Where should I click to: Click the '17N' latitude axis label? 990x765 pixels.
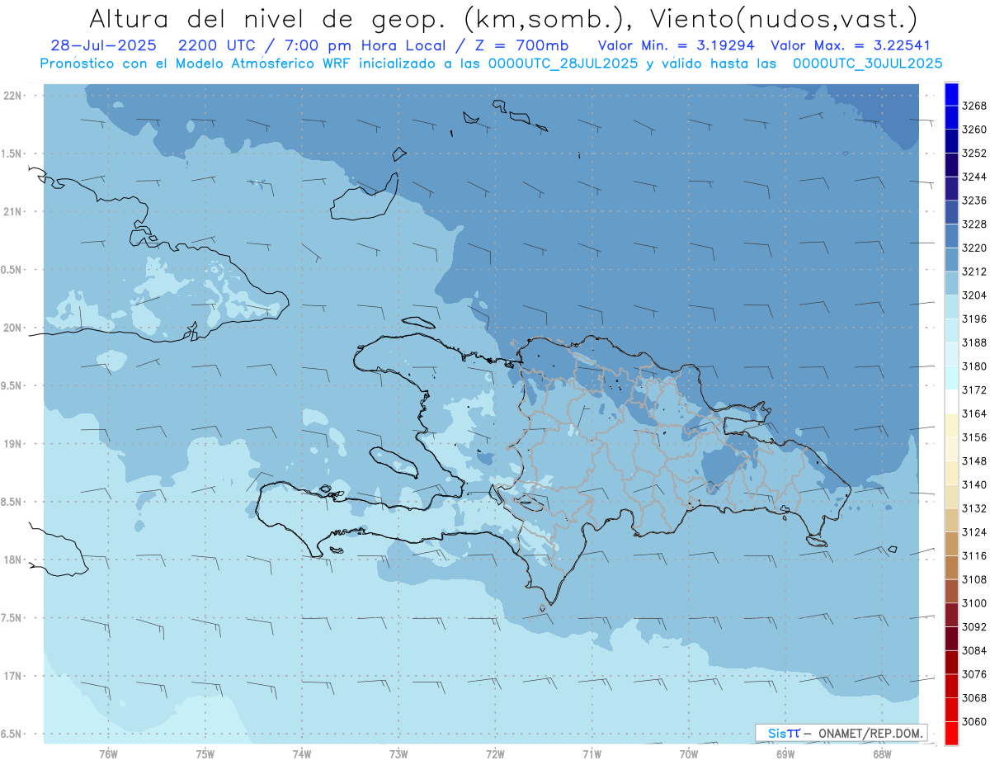point(13,676)
